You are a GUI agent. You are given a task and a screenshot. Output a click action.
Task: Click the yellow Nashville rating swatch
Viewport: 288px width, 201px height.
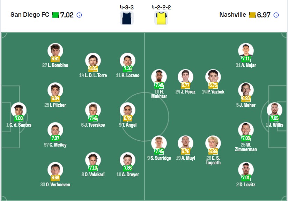coord(252,15)
